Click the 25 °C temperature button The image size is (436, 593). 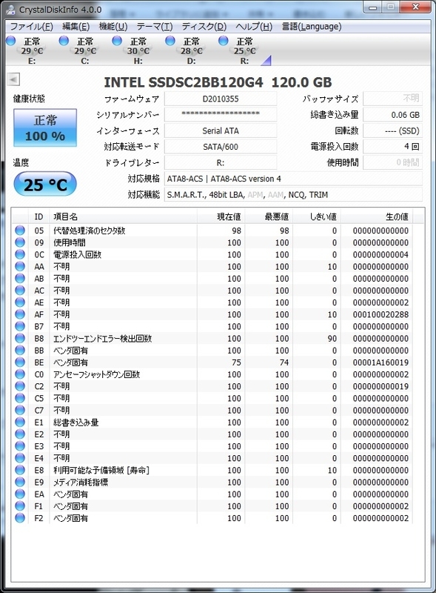click(x=45, y=184)
